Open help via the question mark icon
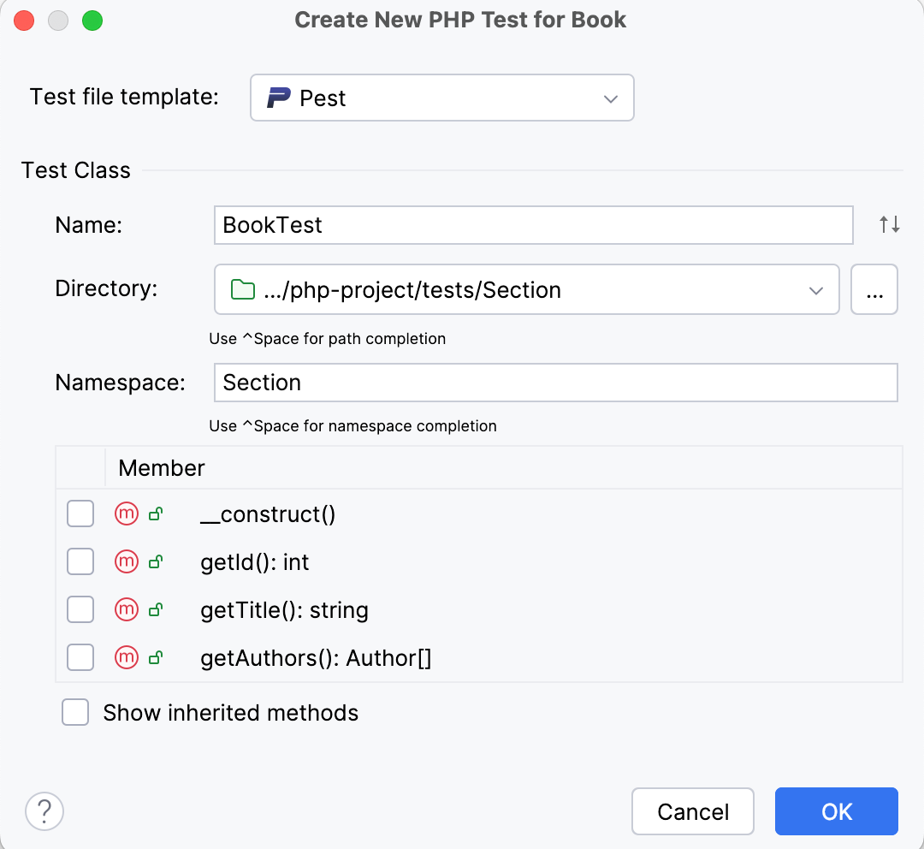Viewport: 924px width, 849px height. [44, 811]
